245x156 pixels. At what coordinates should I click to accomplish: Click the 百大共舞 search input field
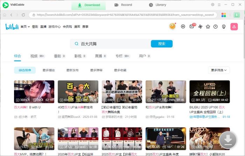point(115,44)
